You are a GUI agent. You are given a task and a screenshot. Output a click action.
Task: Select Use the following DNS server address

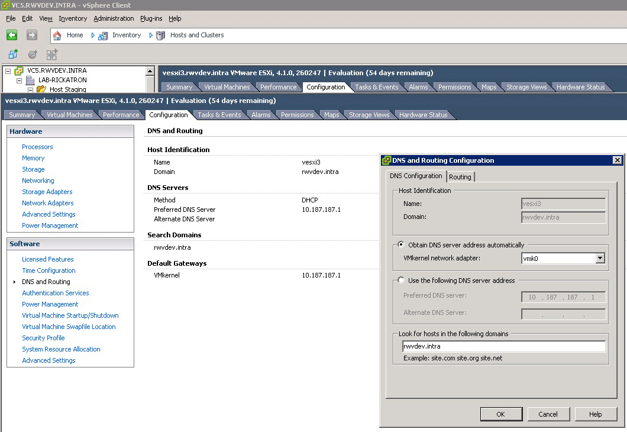[402, 281]
